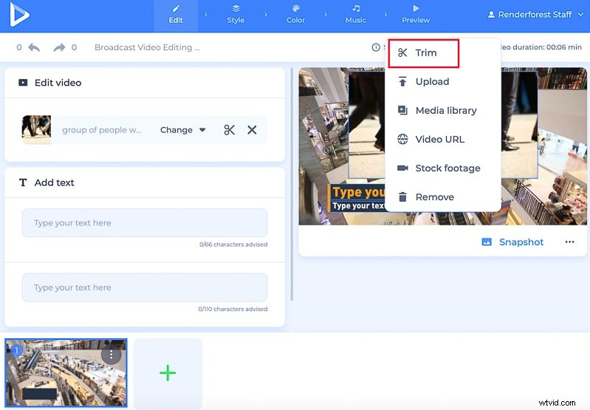Switch to the Style step
The image size is (590, 410).
coord(236,15)
